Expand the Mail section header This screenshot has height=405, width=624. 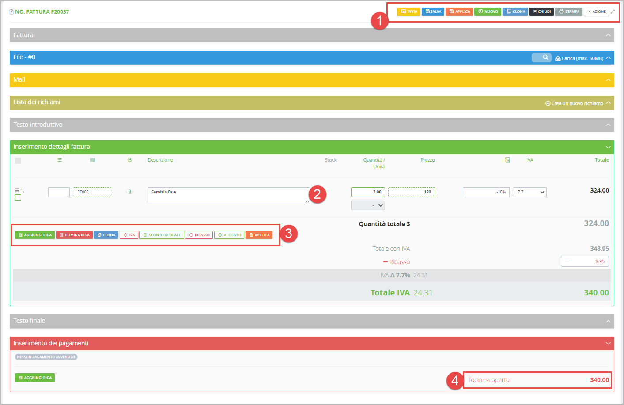click(608, 80)
